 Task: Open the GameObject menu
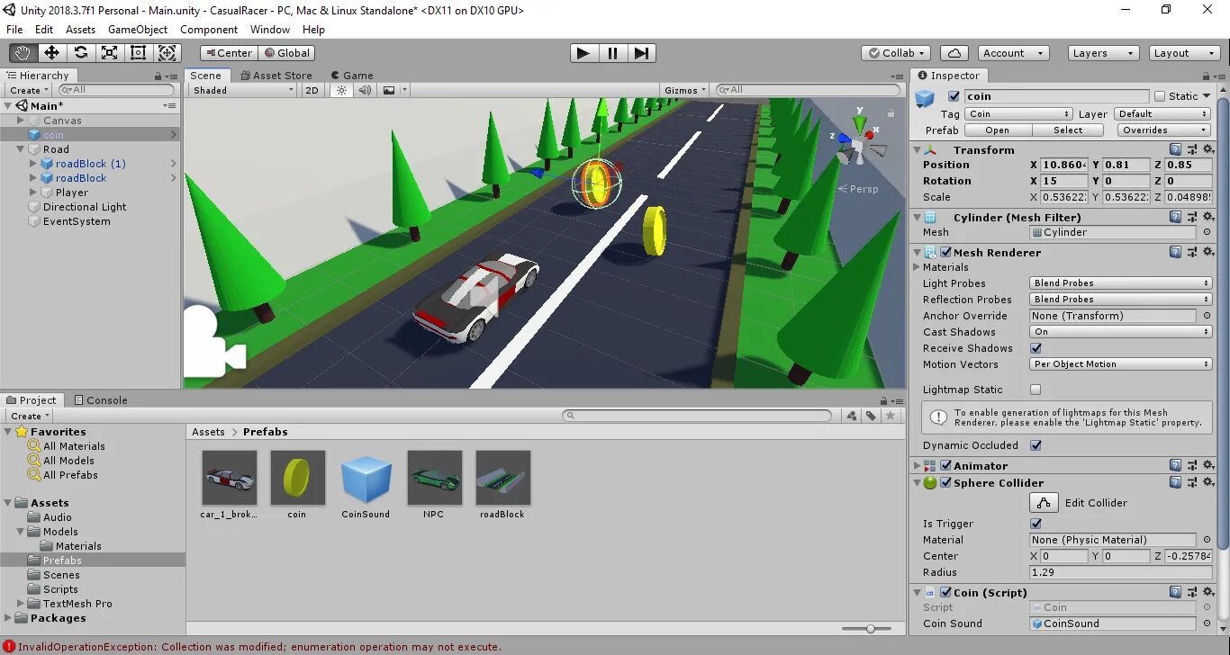point(138,30)
